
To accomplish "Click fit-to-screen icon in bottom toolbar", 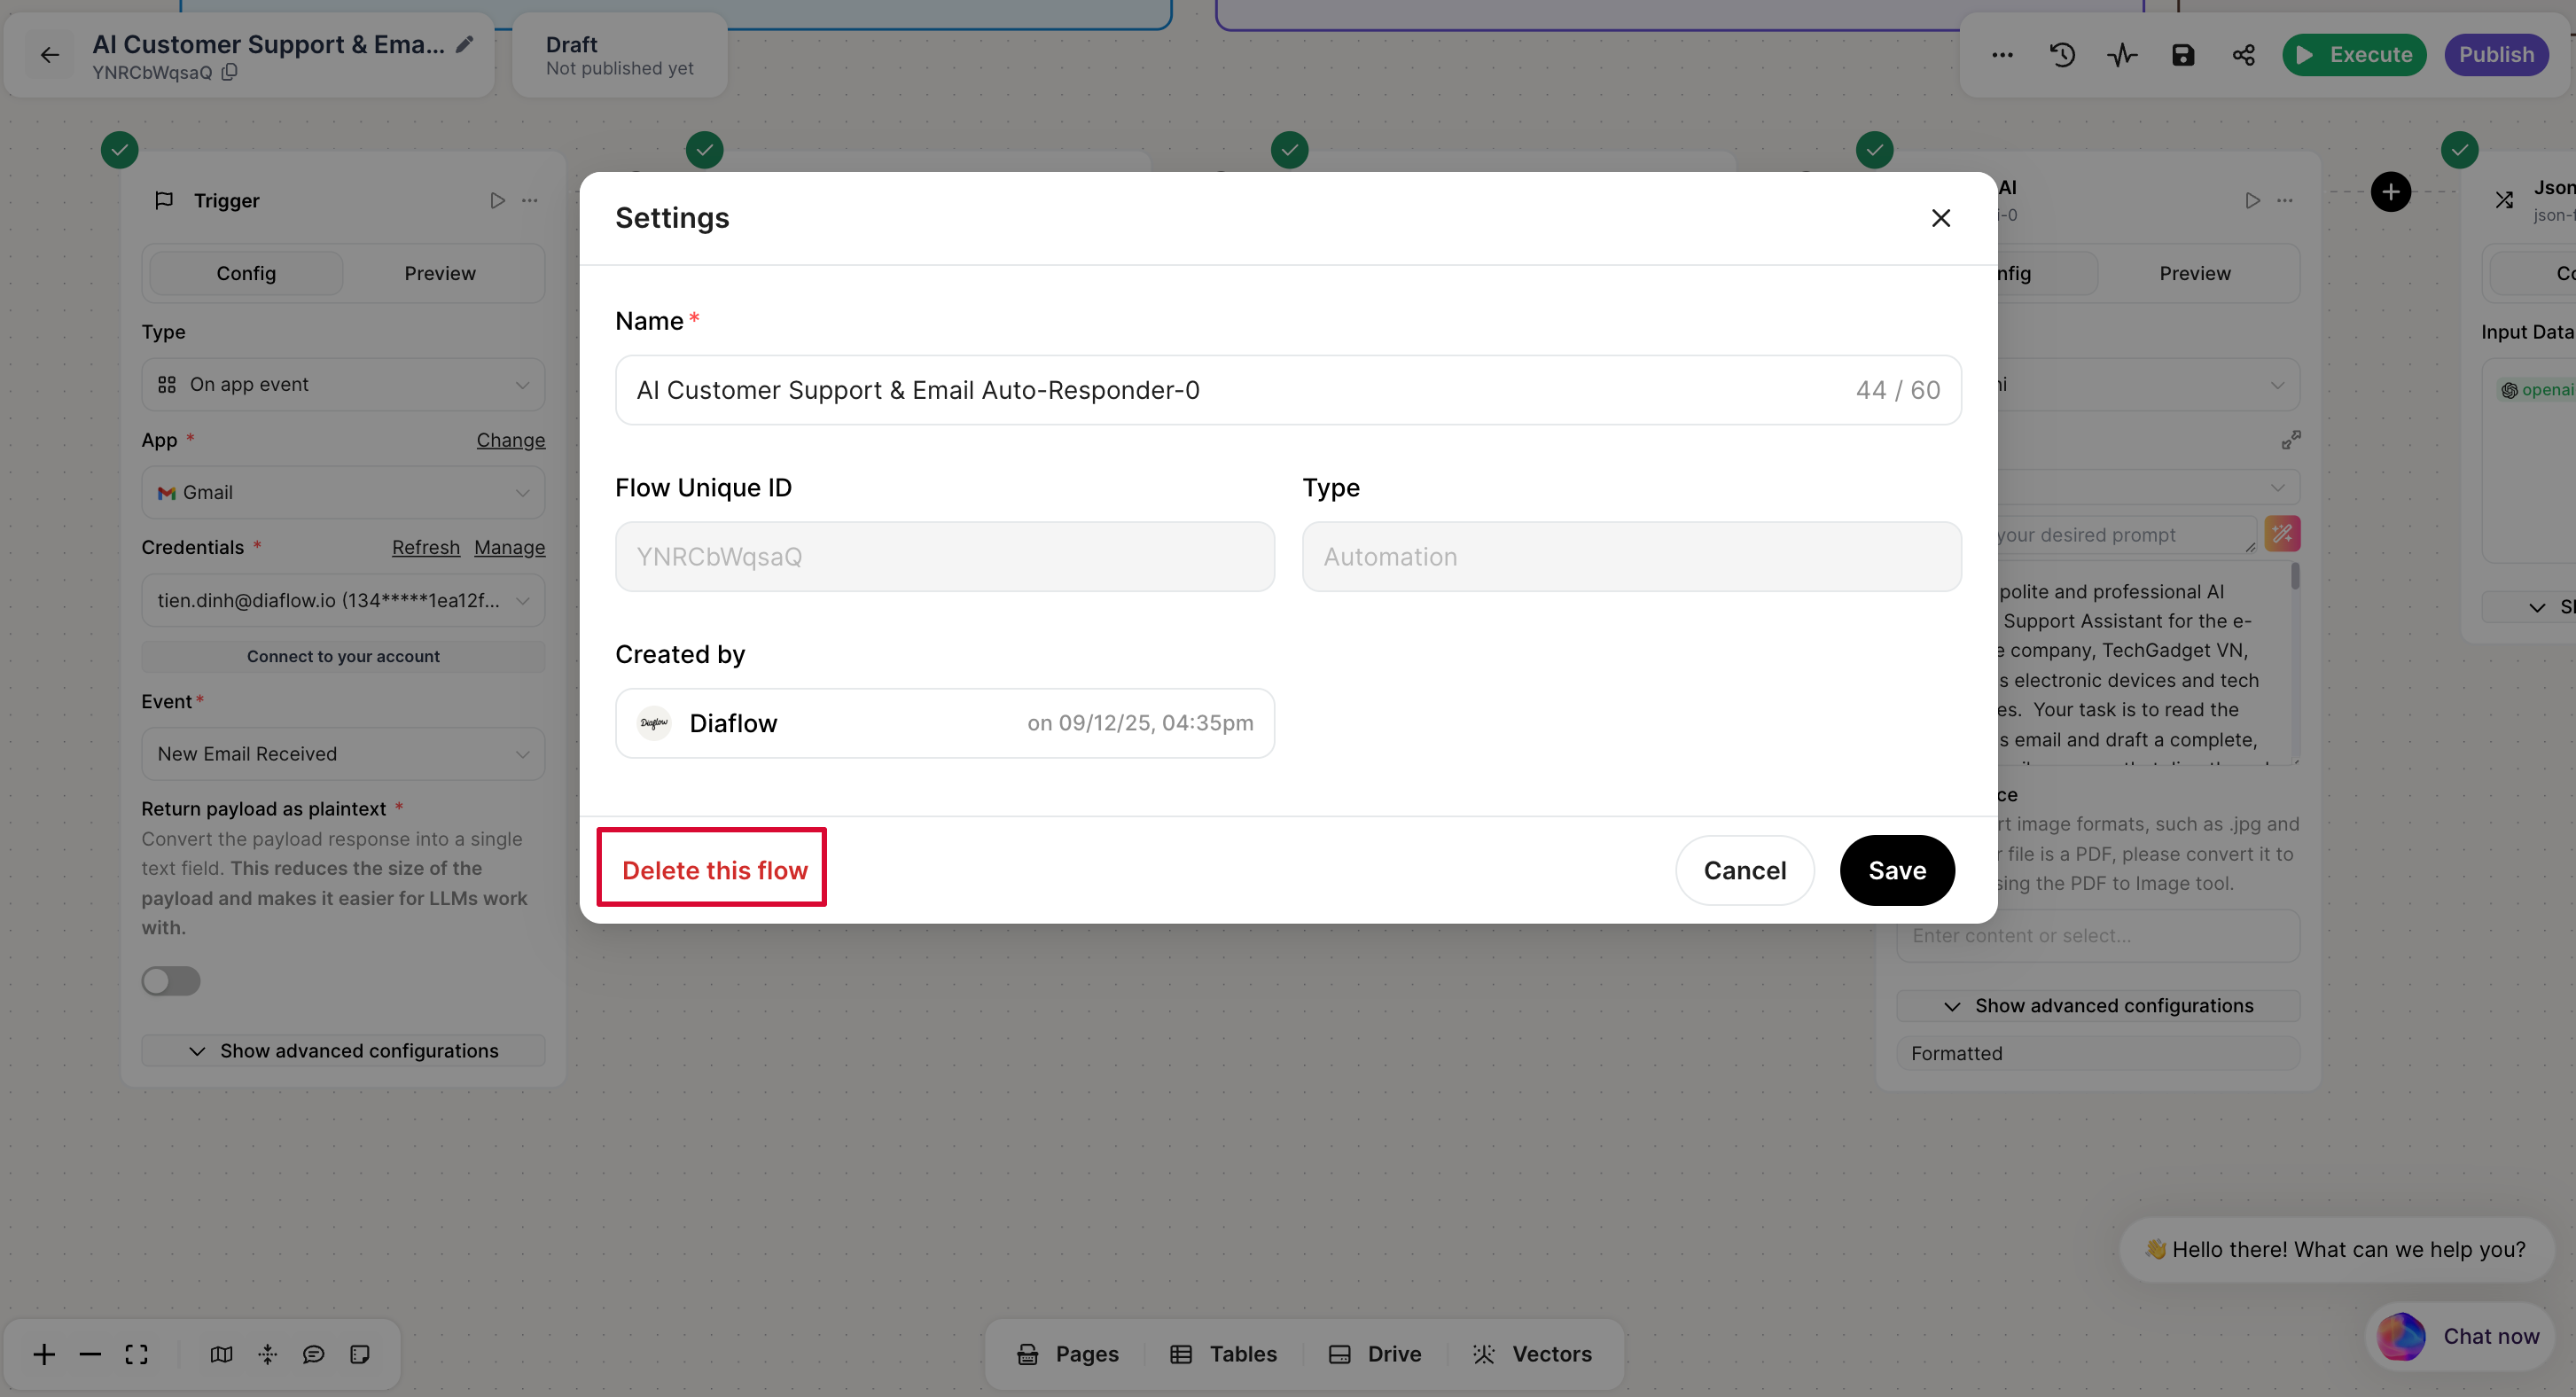I will [137, 1354].
